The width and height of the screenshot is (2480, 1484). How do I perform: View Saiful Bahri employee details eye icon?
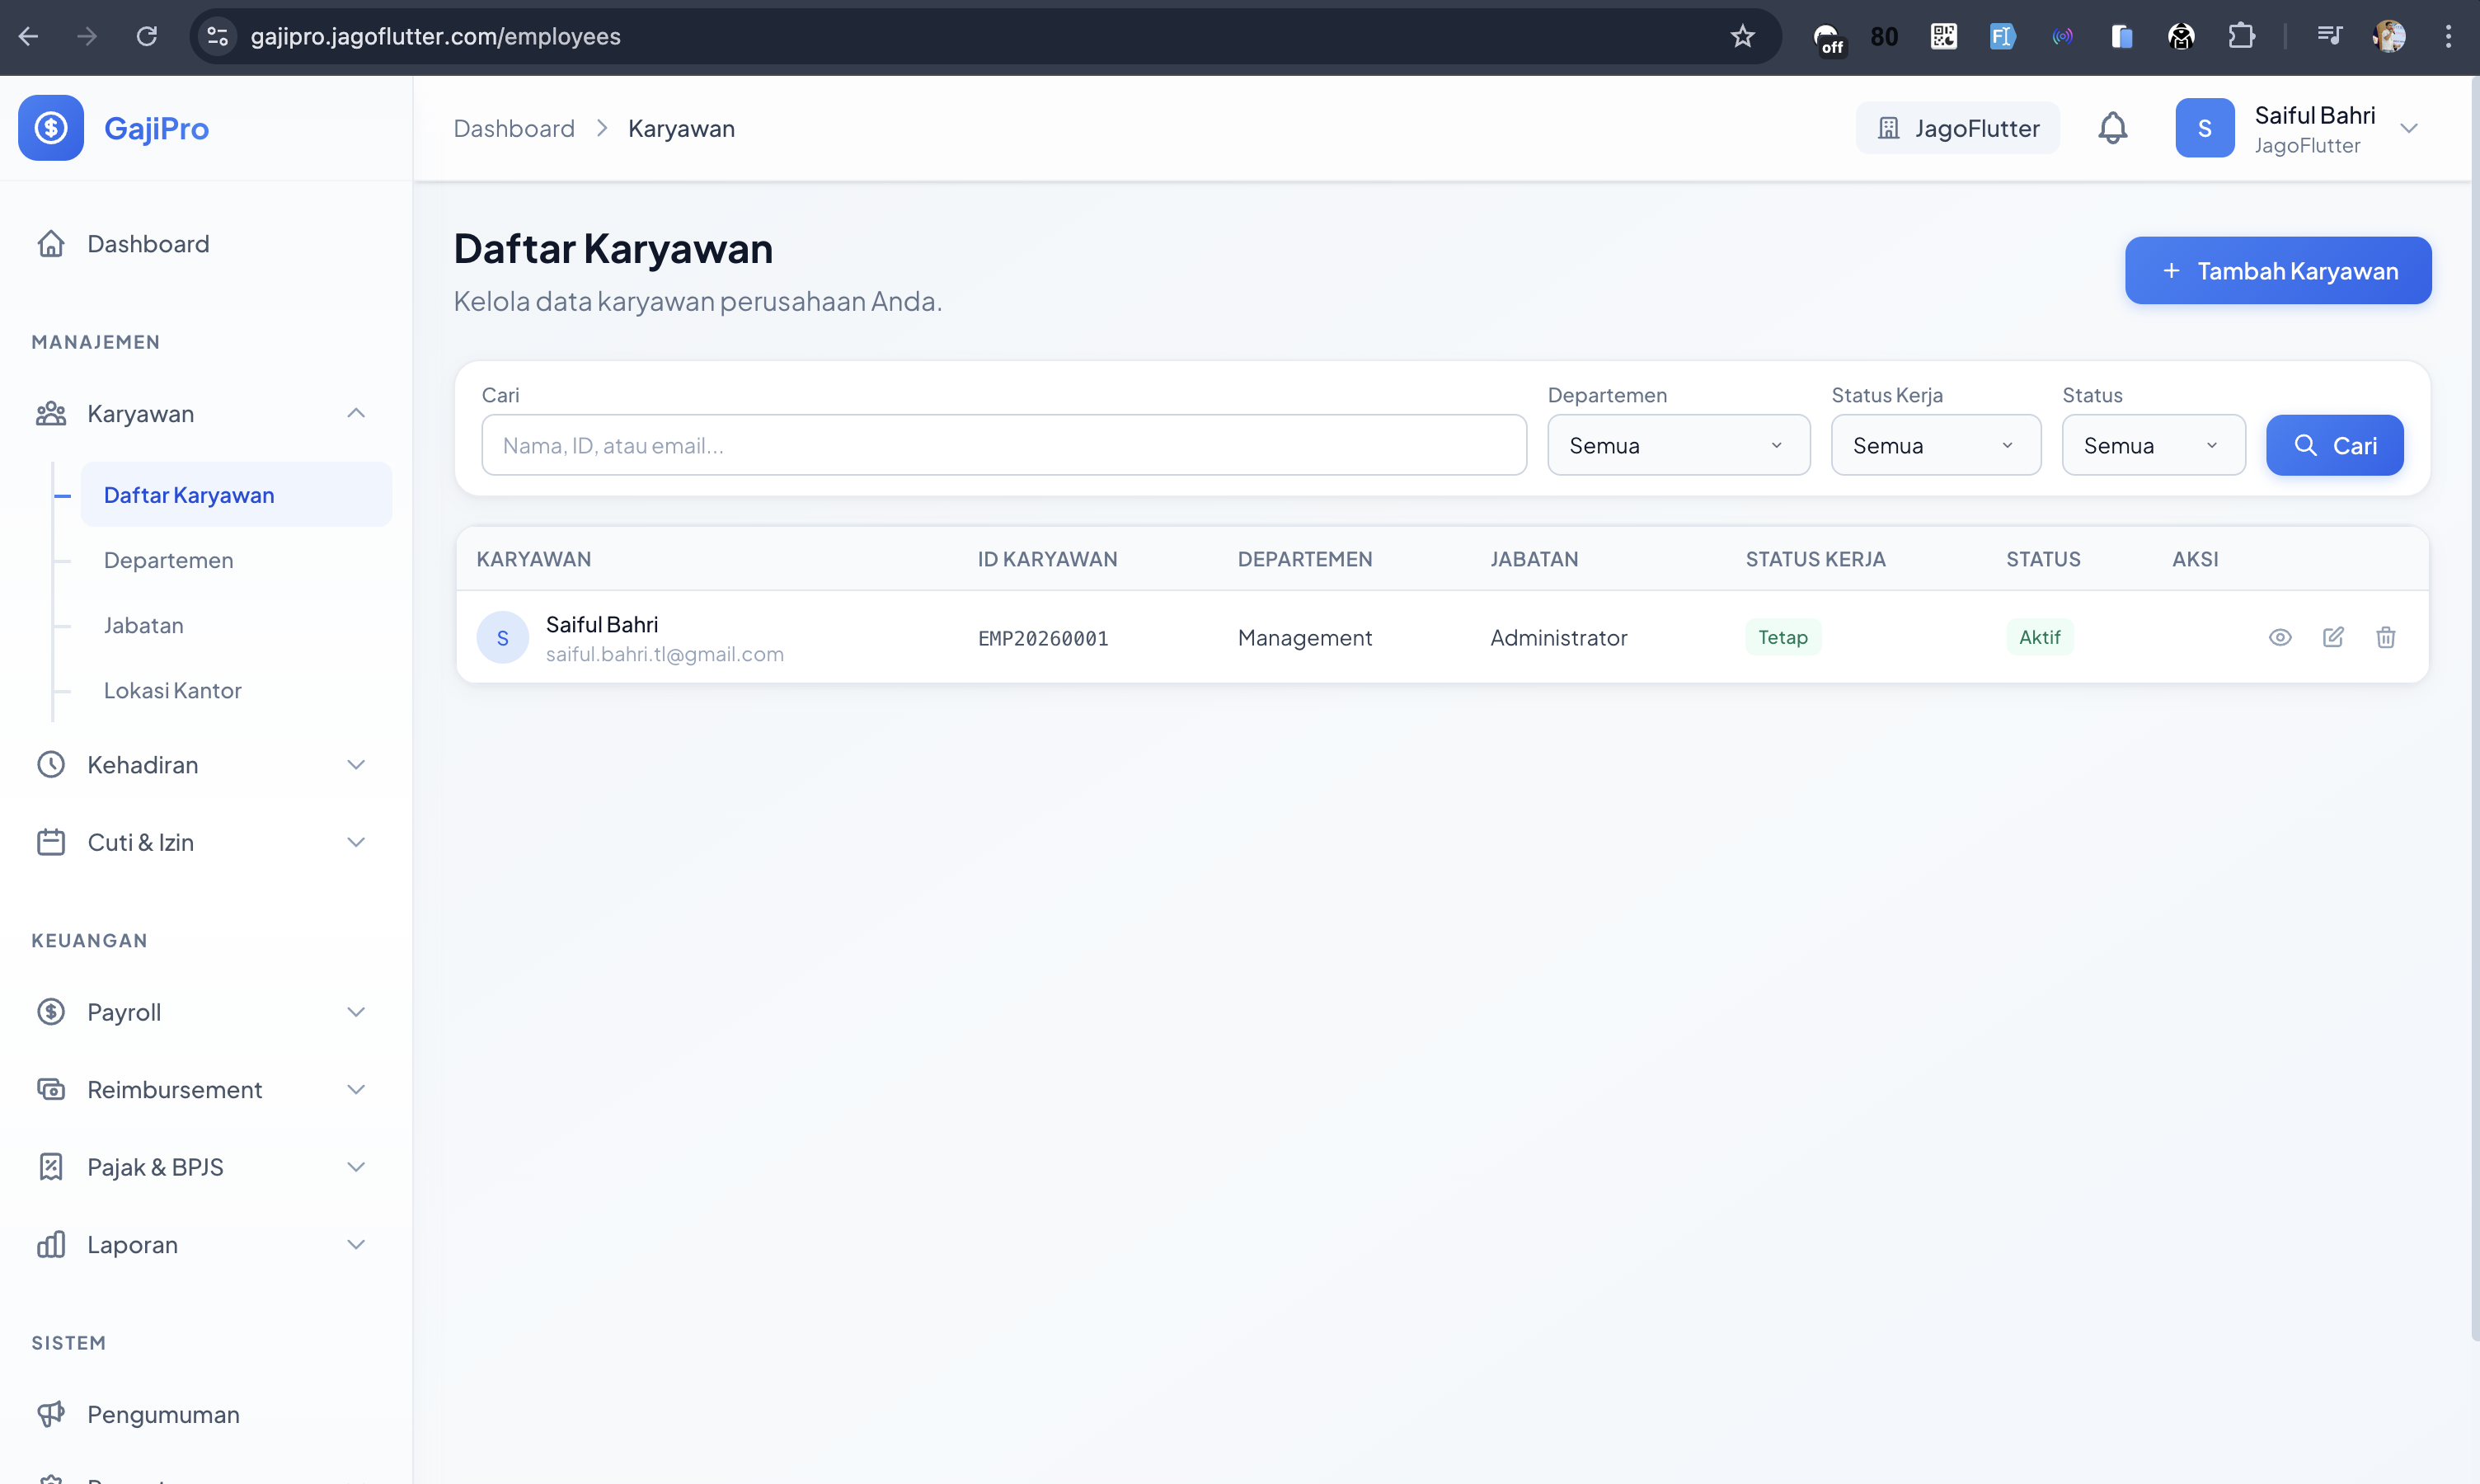[2280, 637]
